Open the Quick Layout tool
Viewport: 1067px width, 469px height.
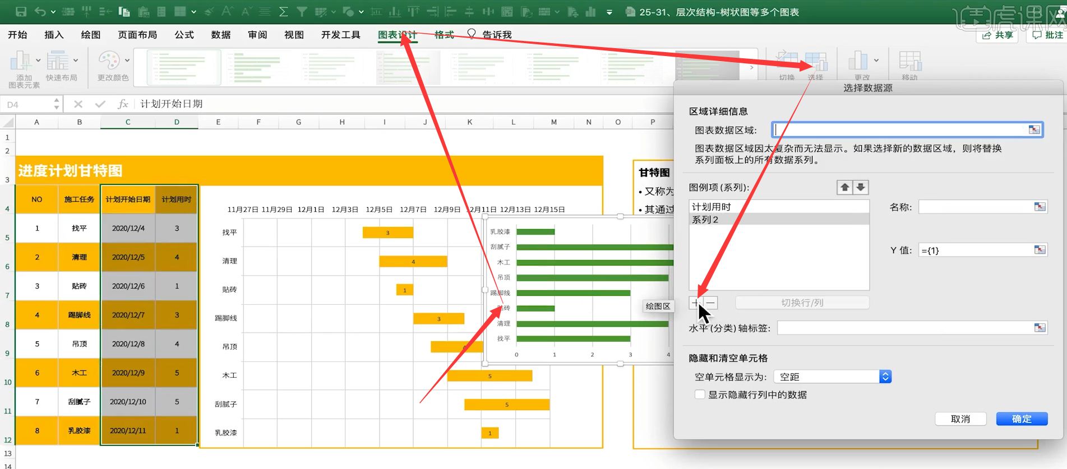pyautogui.click(x=57, y=62)
